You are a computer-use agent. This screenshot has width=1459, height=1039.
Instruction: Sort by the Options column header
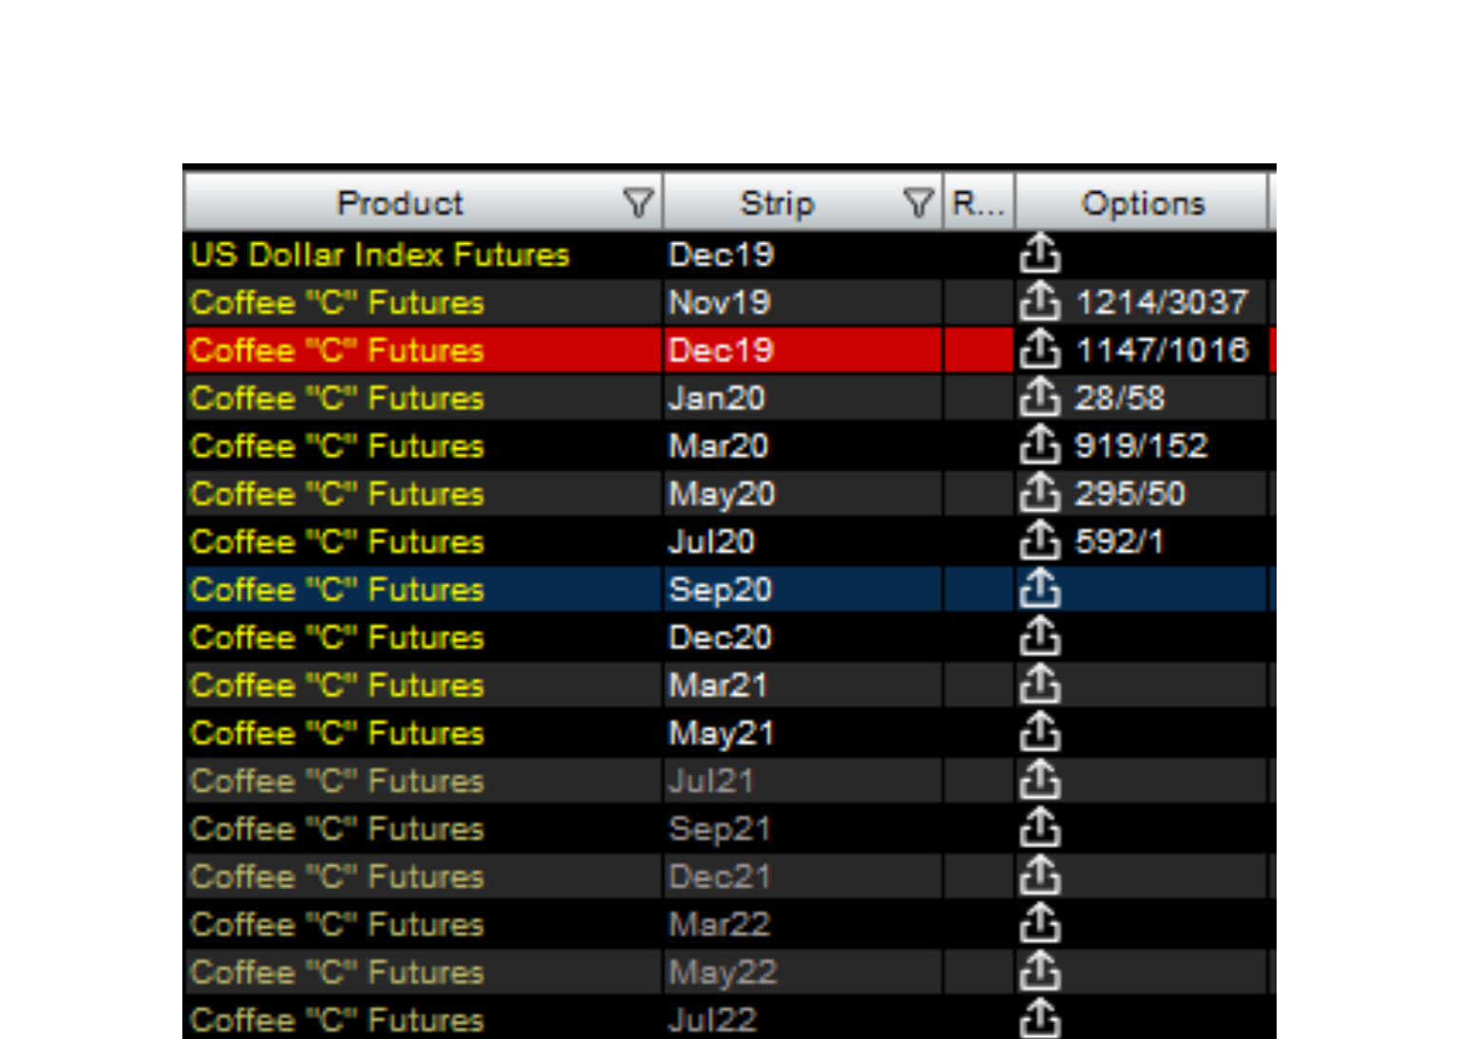(1143, 202)
